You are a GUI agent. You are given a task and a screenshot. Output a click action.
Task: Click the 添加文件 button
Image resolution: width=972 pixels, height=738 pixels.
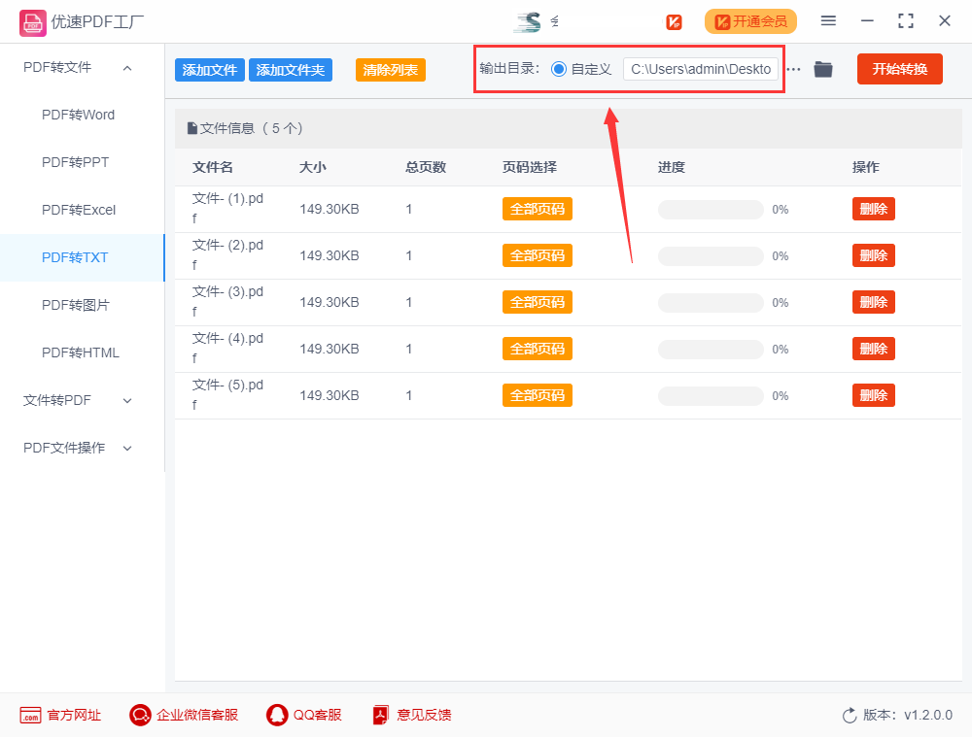(x=210, y=70)
